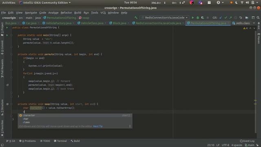Expand the hidden editor tabs chevron
This screenshot has width=261, height=147.
[x=254, y=23]
